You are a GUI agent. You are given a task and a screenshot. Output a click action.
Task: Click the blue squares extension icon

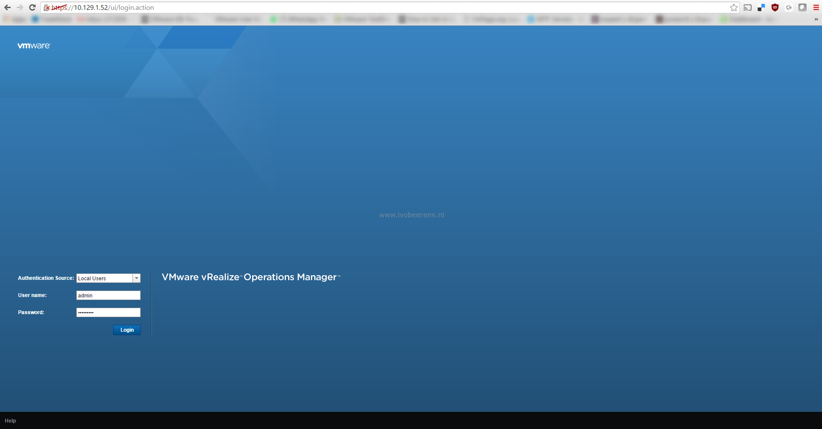pos(761,7)
